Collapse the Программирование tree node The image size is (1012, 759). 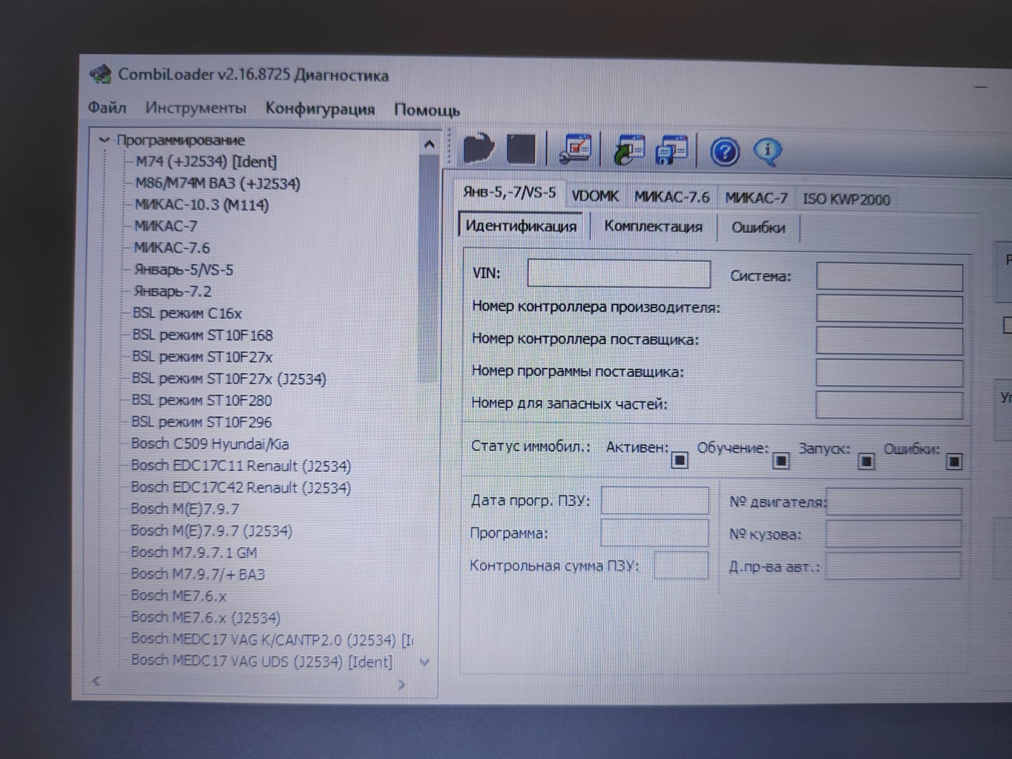coord(105,140)
